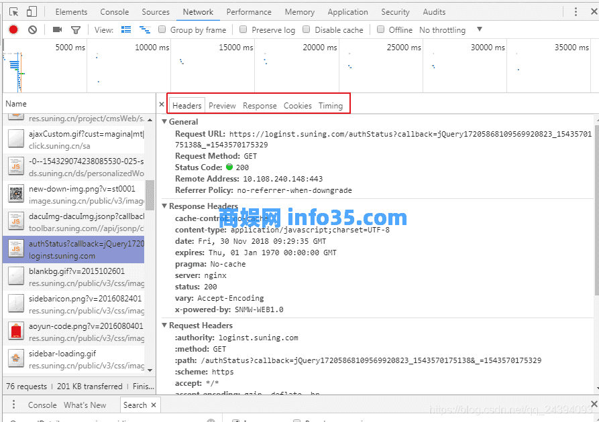The height and width of the screenshot is (422, 599).
Task: Switch to large request rows view icon
Action: tap(126, 29)
